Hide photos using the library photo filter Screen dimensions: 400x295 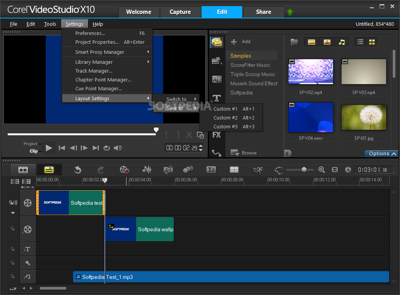click(327, 42)
